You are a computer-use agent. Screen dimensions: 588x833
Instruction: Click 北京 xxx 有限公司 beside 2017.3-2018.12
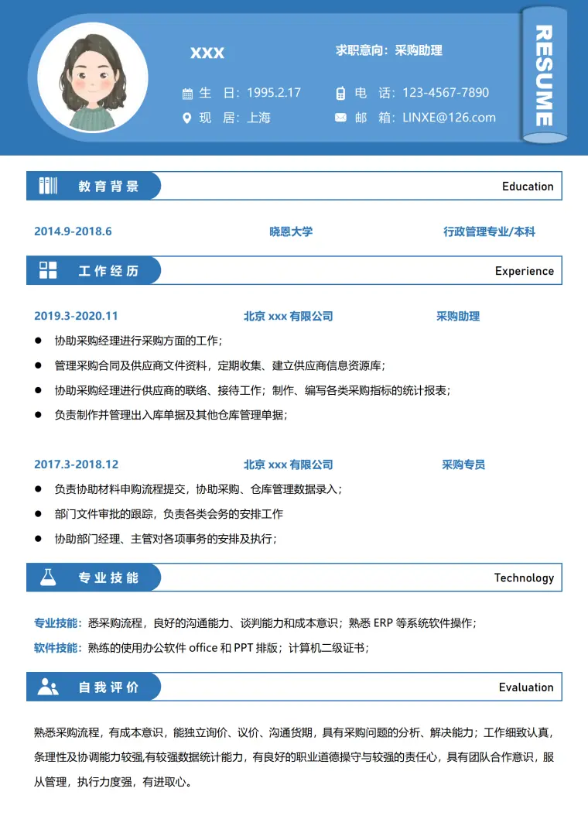click(x=288, y=464)
